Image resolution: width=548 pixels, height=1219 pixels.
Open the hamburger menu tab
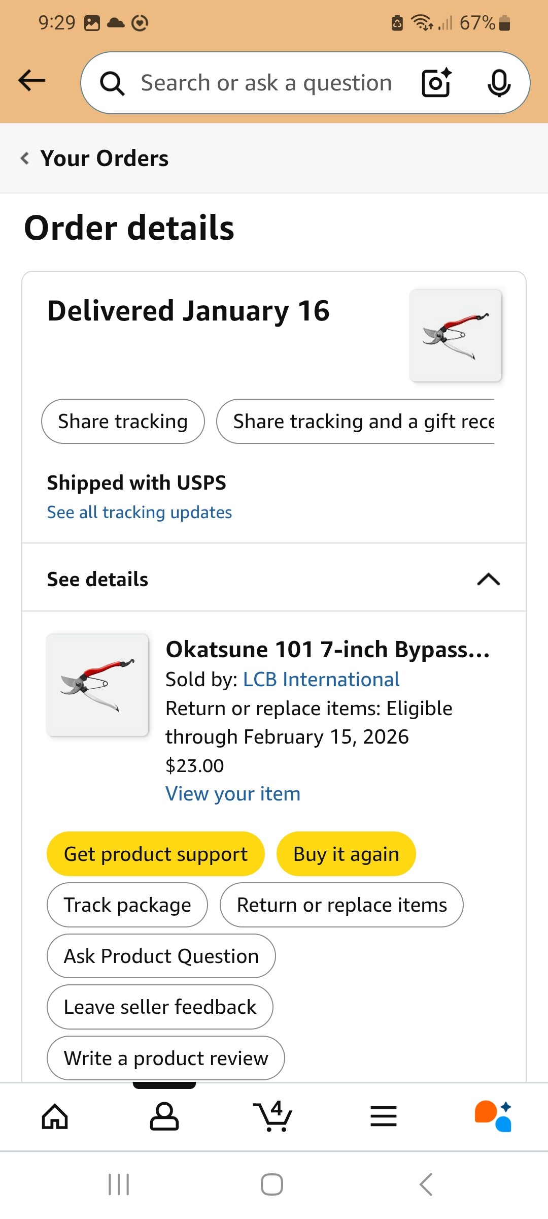[x=384, y=1116]
